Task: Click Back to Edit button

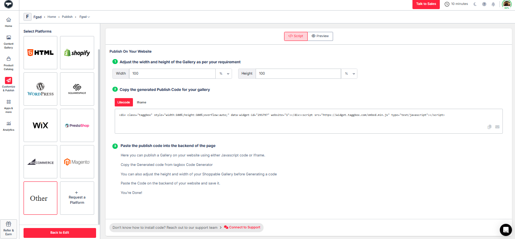Action: 60,233
